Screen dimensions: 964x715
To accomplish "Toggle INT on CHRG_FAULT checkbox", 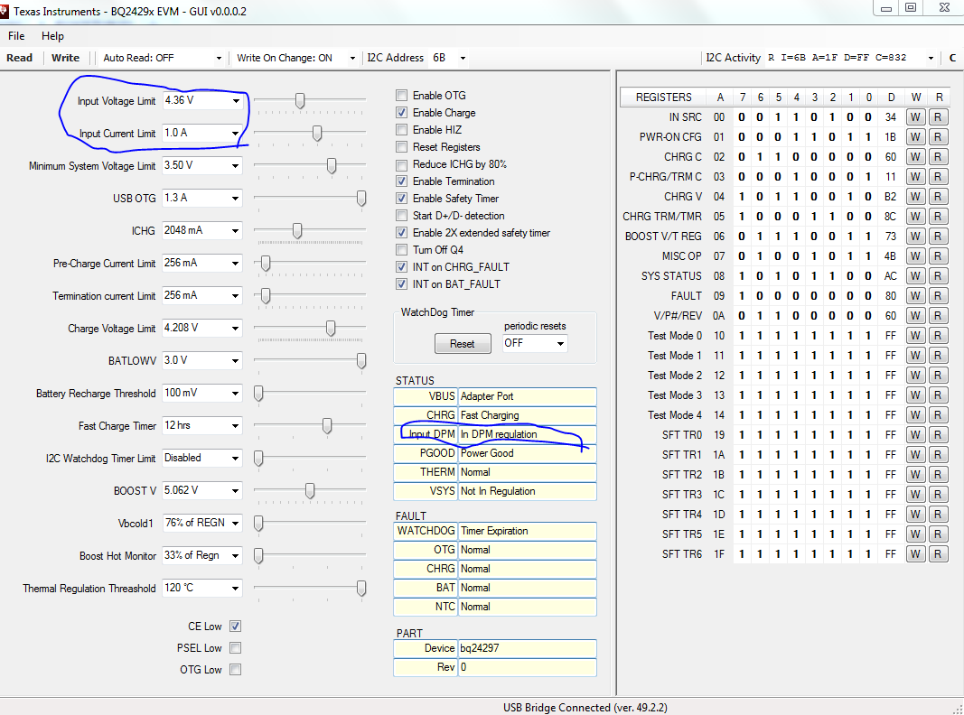I will 401,267.
